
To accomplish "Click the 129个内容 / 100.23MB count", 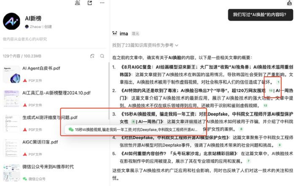I will [x=22, y=56].
